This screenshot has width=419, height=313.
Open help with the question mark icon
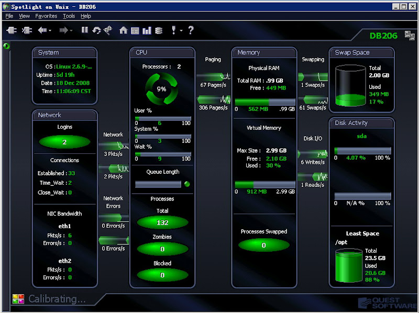point(191,30)
